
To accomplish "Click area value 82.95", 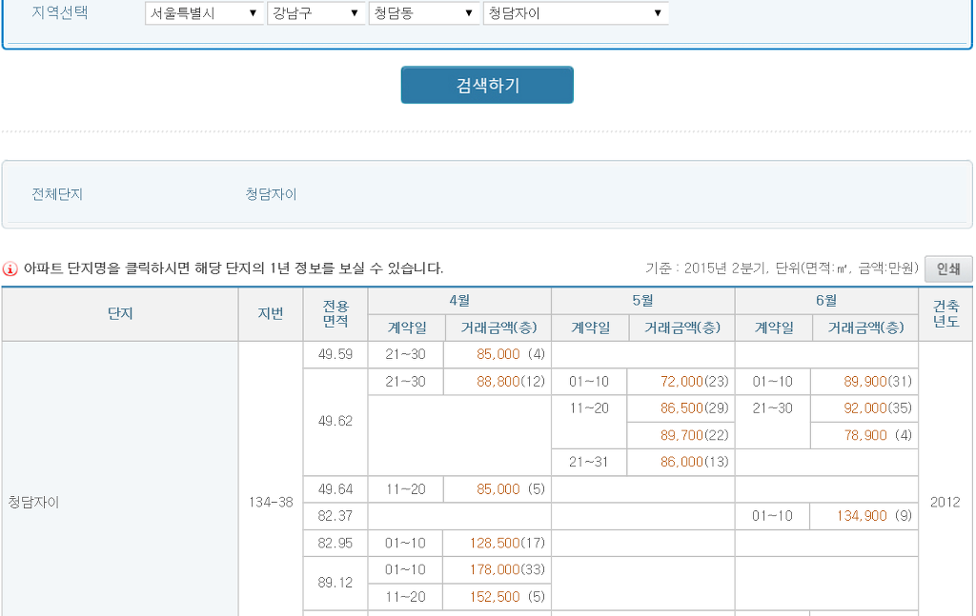I will coord(335,544).
